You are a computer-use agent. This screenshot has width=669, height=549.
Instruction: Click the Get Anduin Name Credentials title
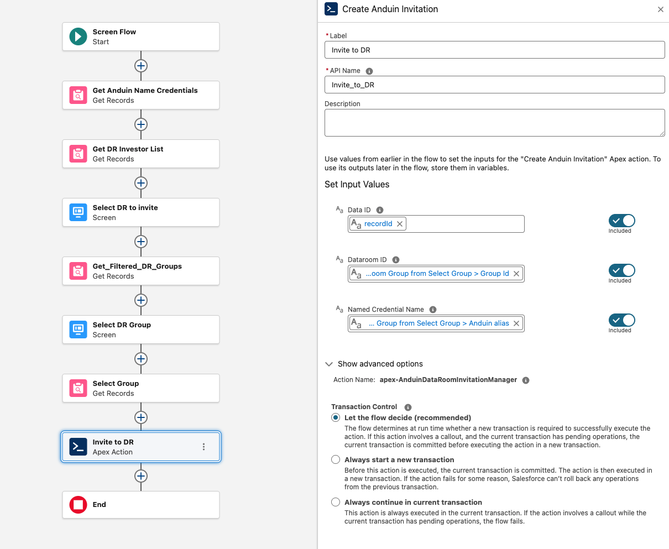point(145,91)
